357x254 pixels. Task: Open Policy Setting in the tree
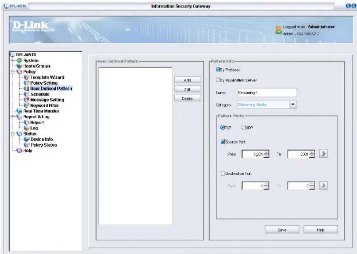[44, 83]
